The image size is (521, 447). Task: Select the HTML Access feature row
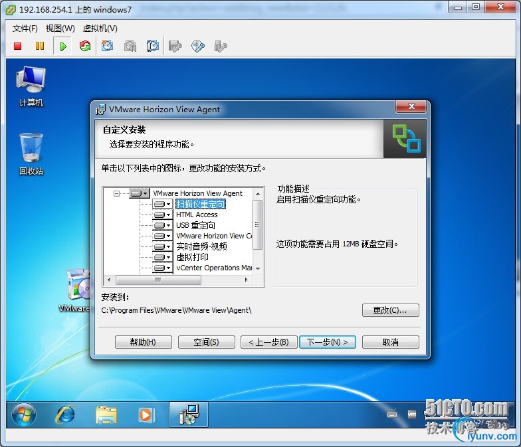197,215
